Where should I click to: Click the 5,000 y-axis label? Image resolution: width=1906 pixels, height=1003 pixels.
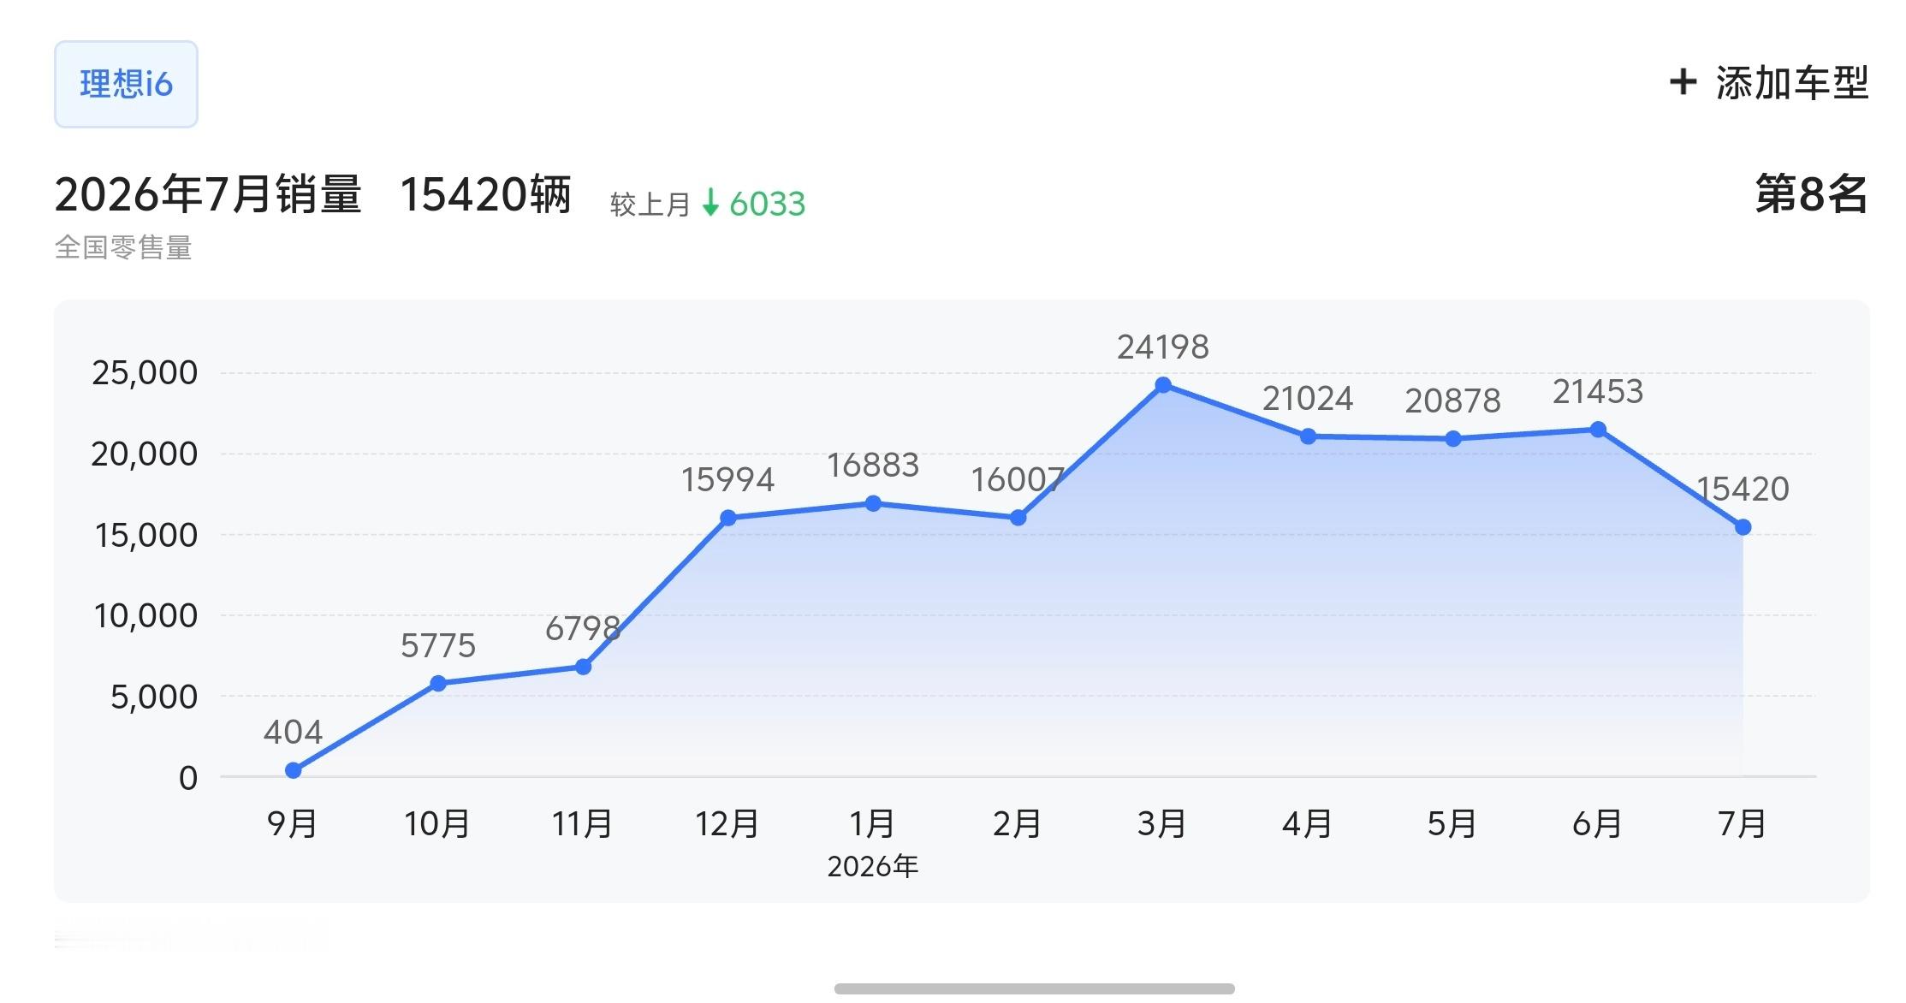[x=154, y=697]
